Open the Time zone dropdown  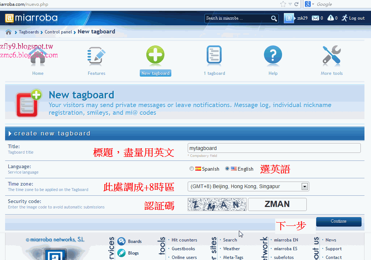248,186
